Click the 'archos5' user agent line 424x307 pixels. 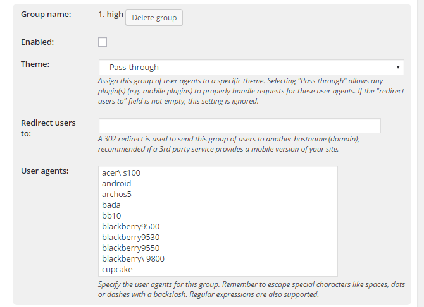point(116,195)
